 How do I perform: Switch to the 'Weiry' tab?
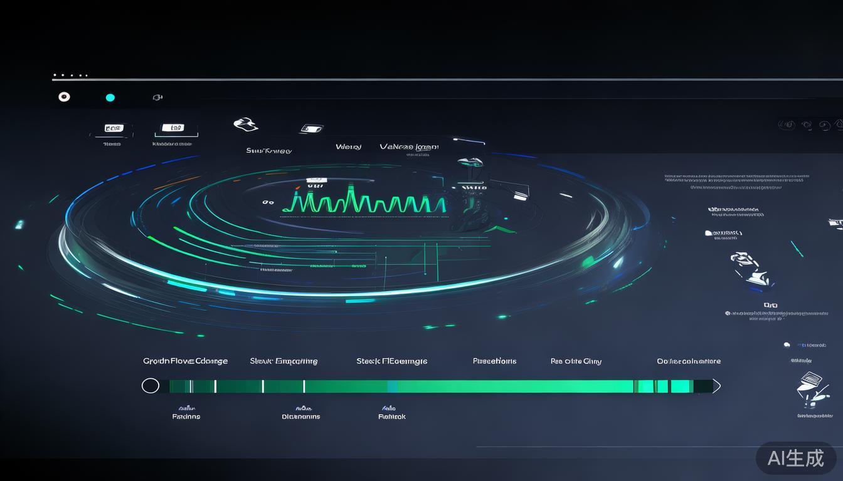348,147
